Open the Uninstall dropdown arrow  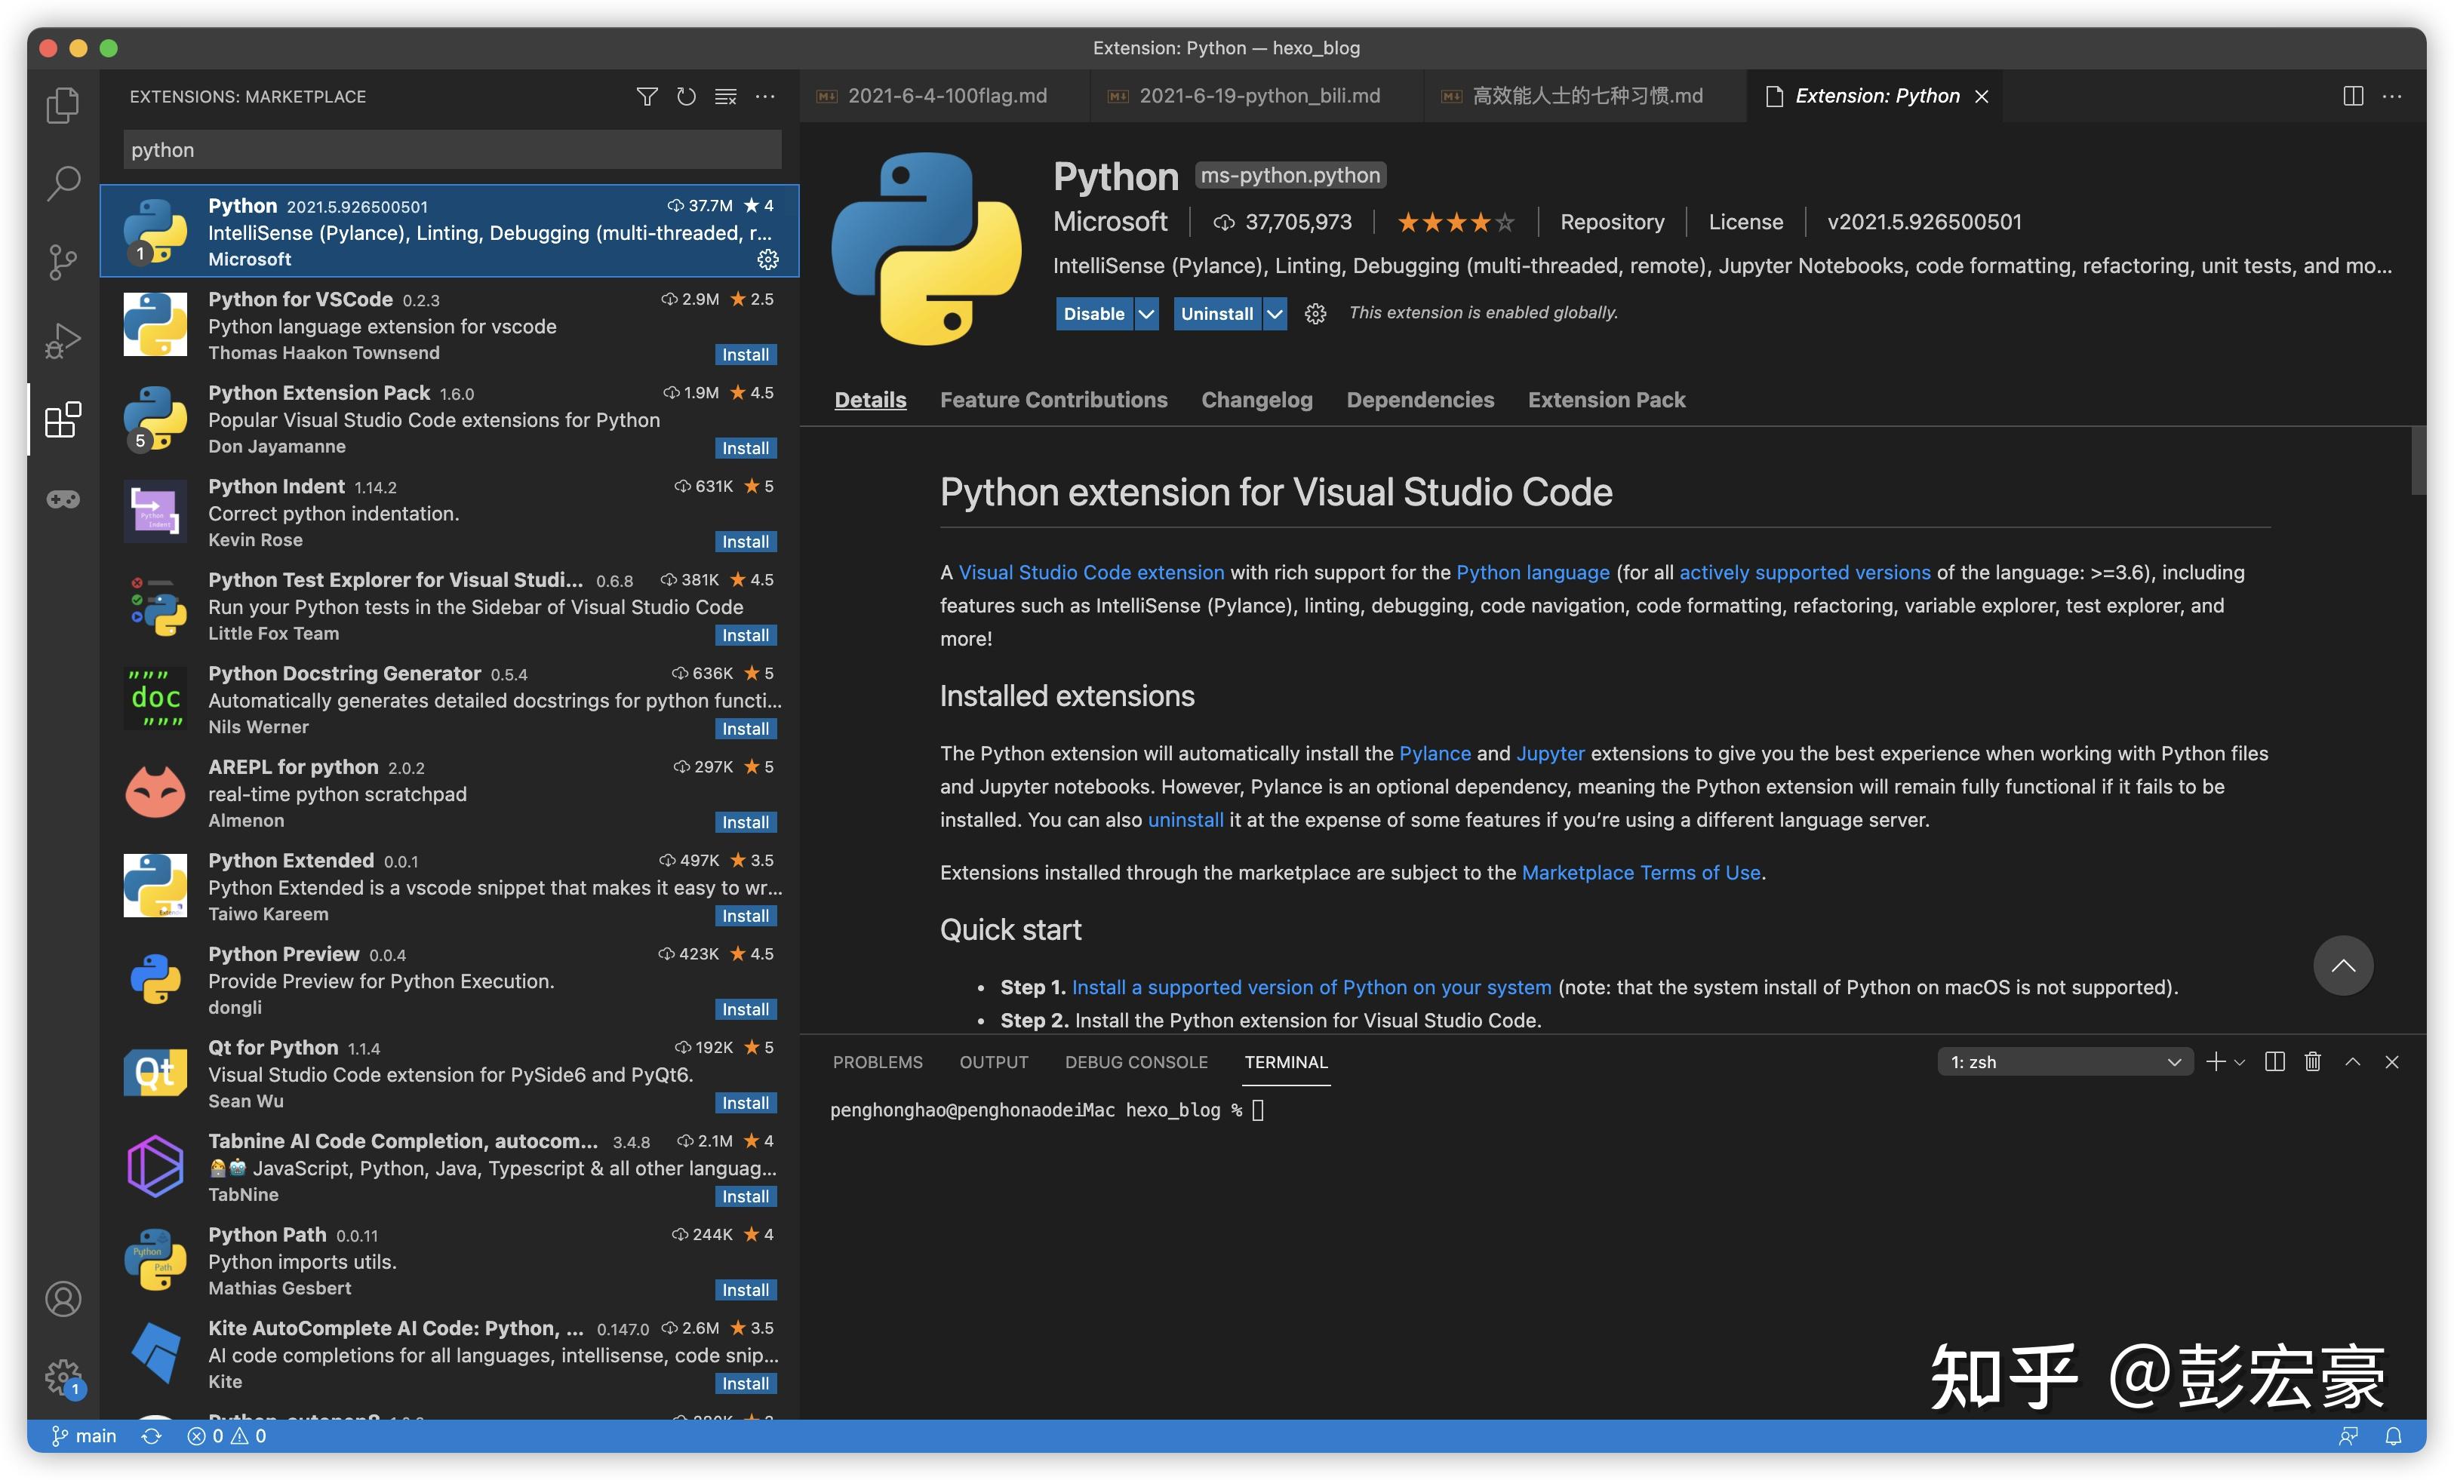[1276, 312]
